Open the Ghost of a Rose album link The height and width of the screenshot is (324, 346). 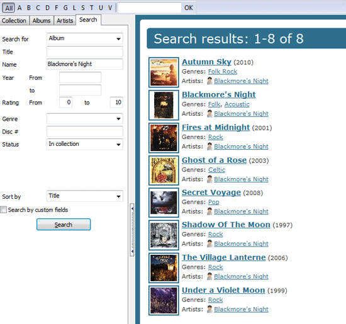coord(214,160)
